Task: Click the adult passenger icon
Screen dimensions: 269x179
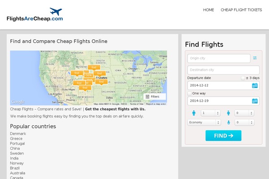Action: [x=194, y=113]
